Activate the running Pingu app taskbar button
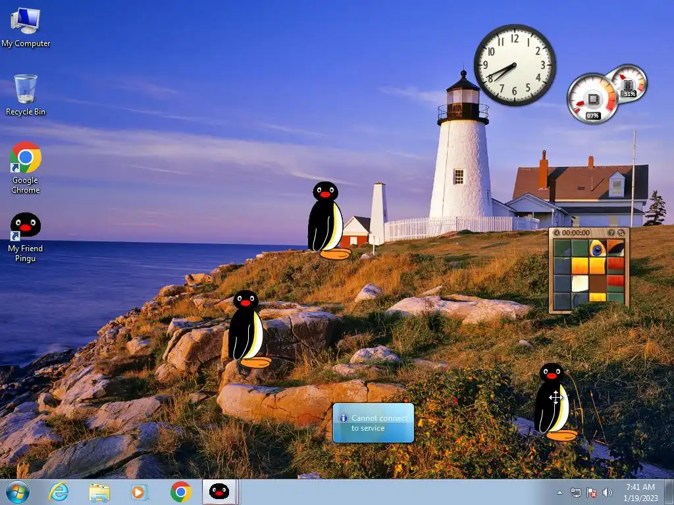The width and height of the screenshot is (674, 505). (x=219, y=492)
